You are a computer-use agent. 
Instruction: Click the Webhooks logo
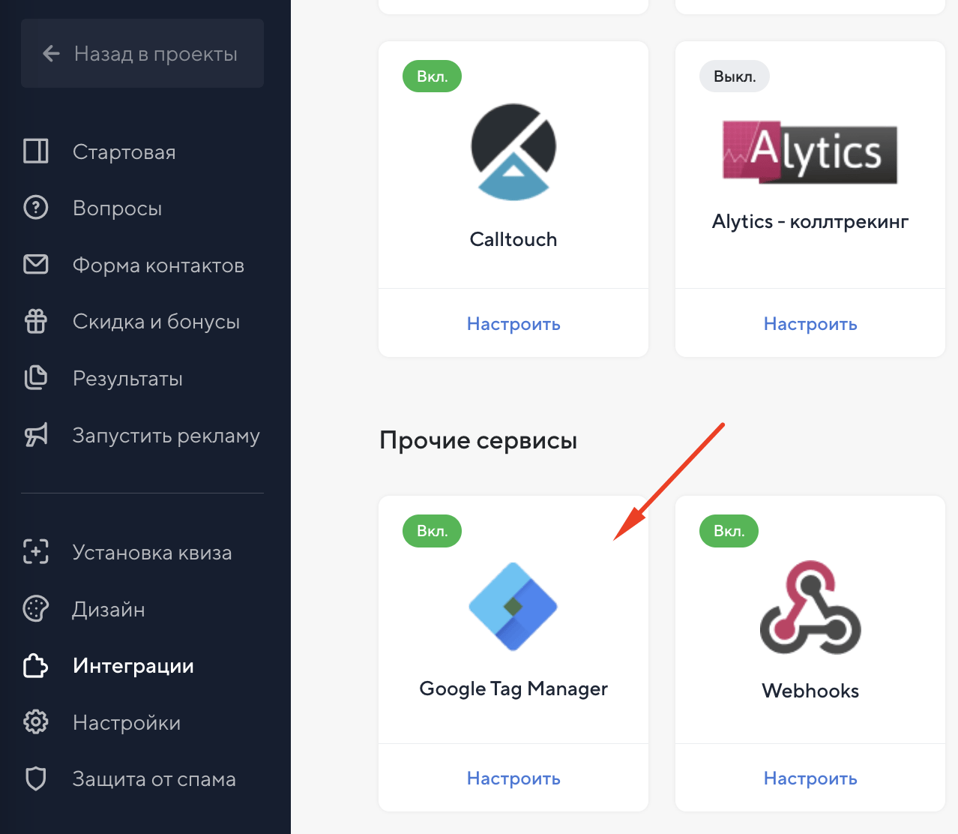point(810,607)
